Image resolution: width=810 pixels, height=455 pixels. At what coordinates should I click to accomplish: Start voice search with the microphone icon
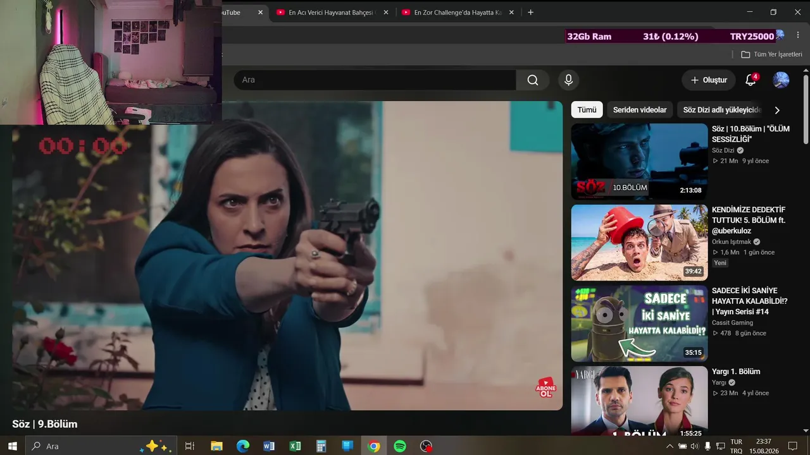pyautogui.click(x=568, y=80)
